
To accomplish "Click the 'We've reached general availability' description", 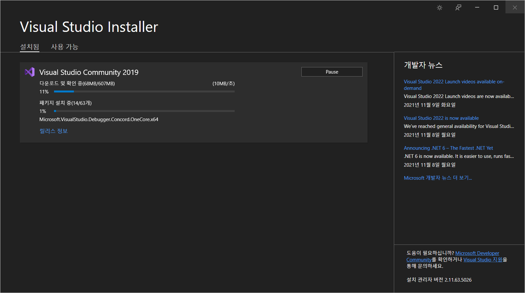I will pos(459,126).
